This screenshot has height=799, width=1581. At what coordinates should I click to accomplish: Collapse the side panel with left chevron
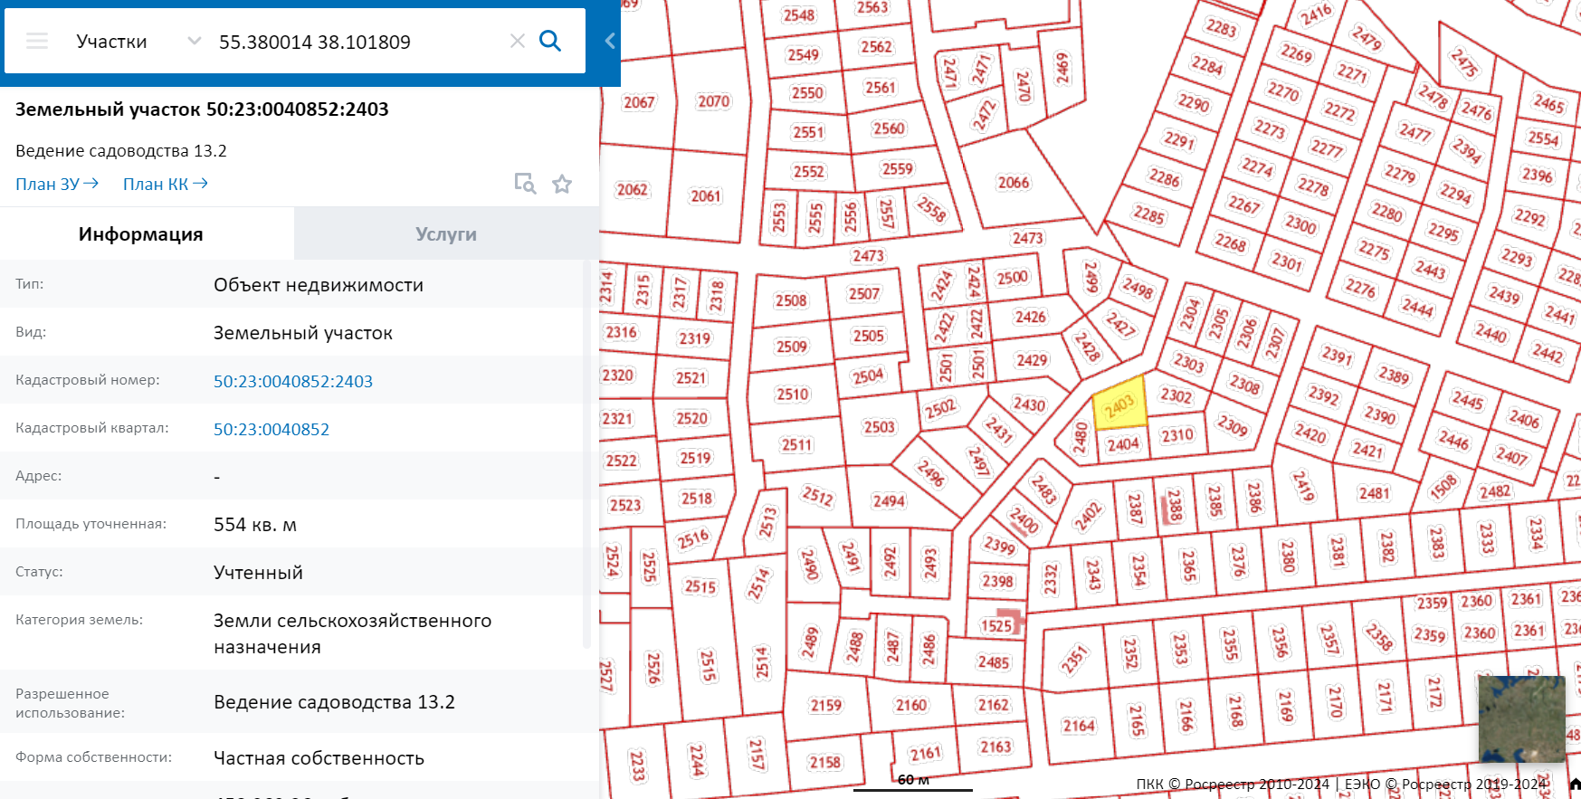610,42
